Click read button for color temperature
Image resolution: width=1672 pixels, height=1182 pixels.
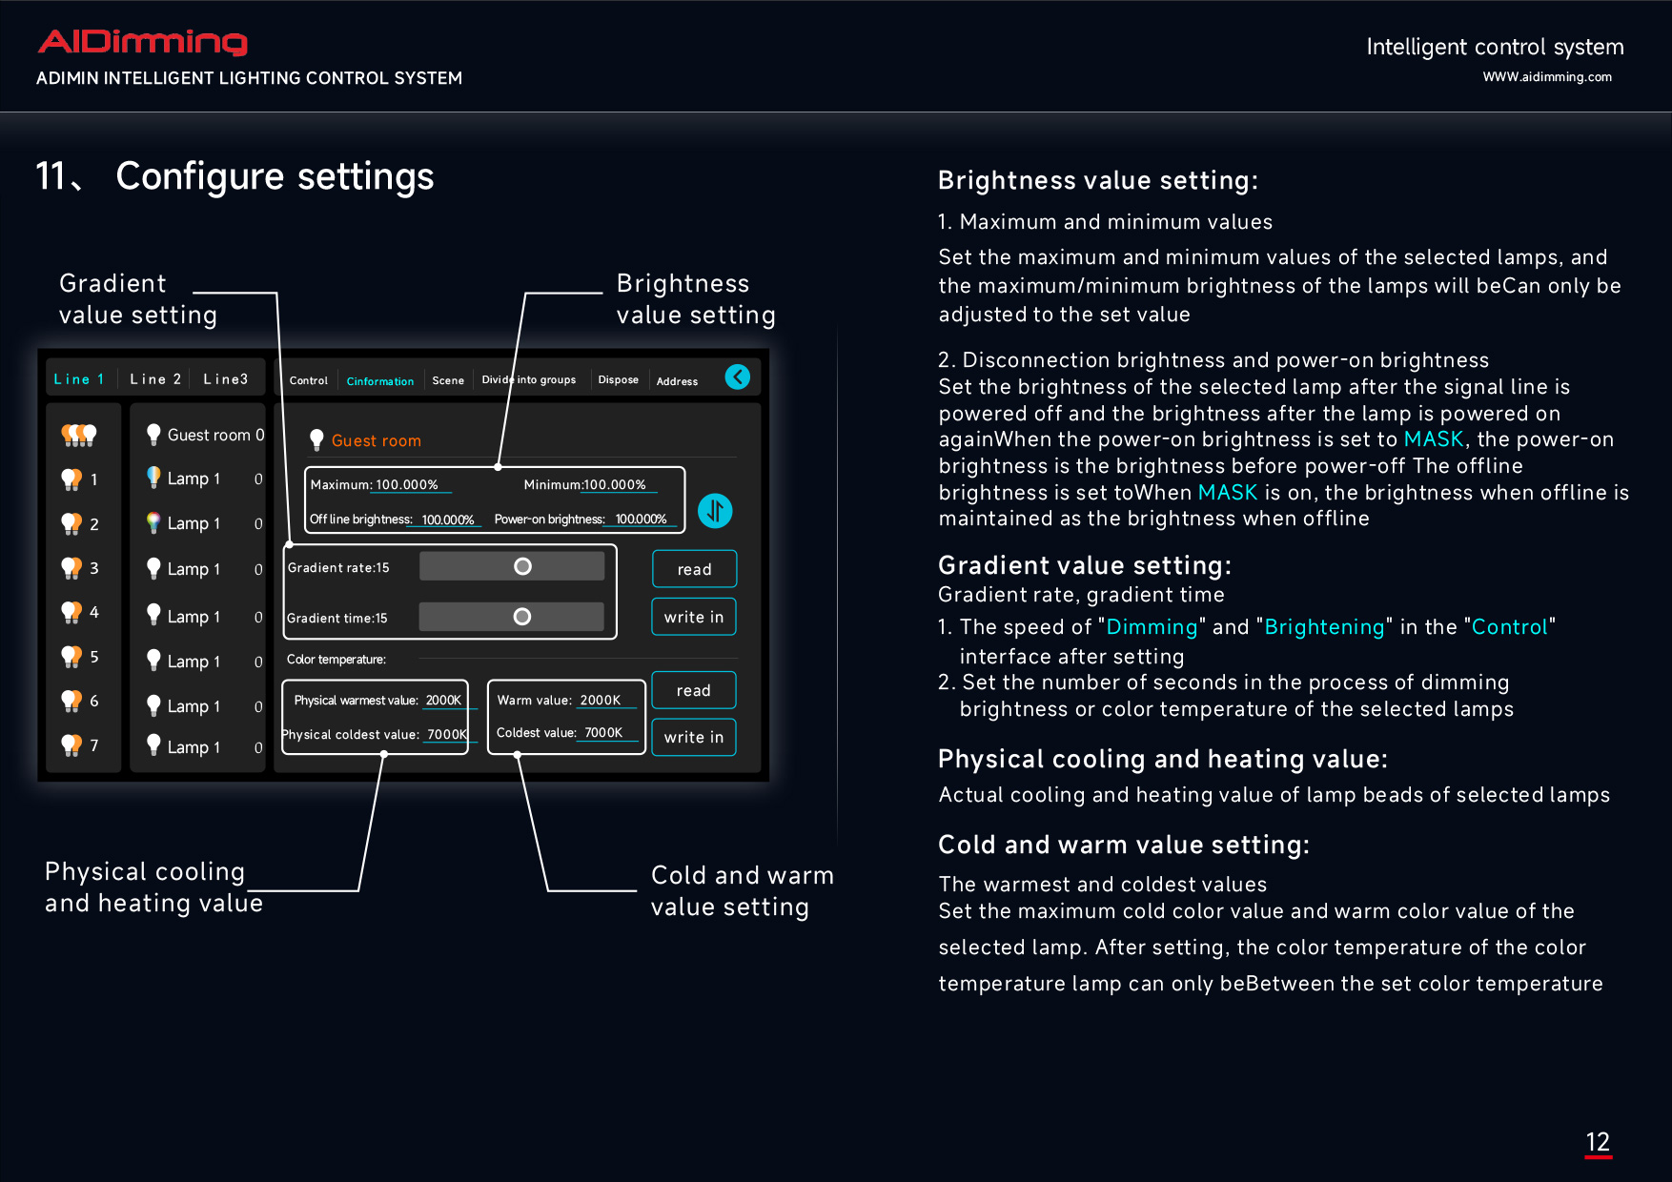pyautogui.click(x=694, y=690)
